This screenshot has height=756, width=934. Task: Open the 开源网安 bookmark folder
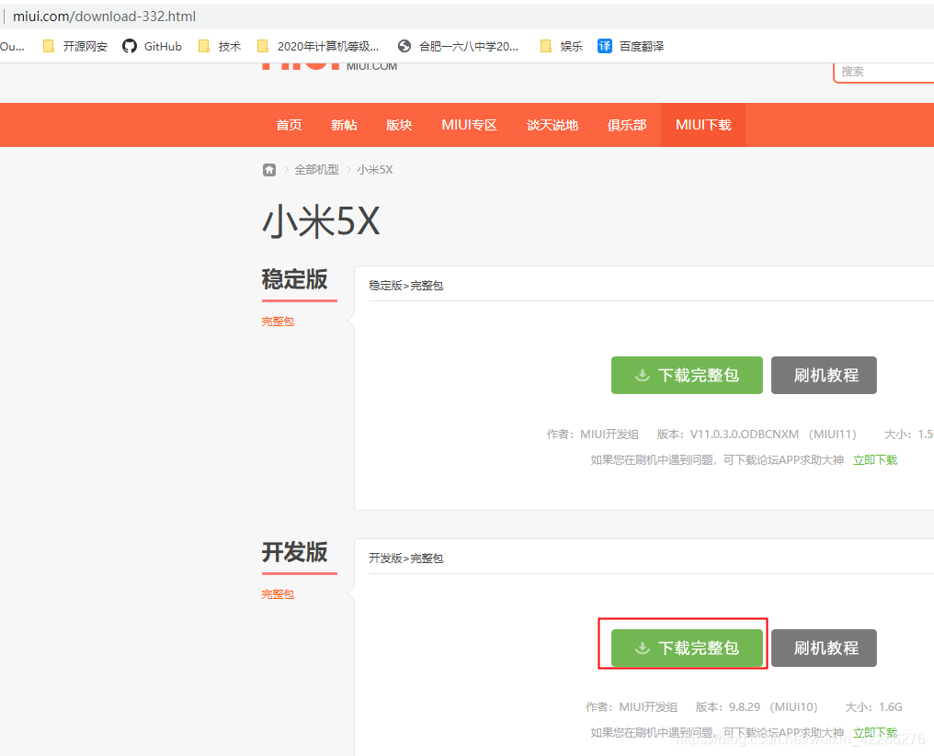click(75, 47)
